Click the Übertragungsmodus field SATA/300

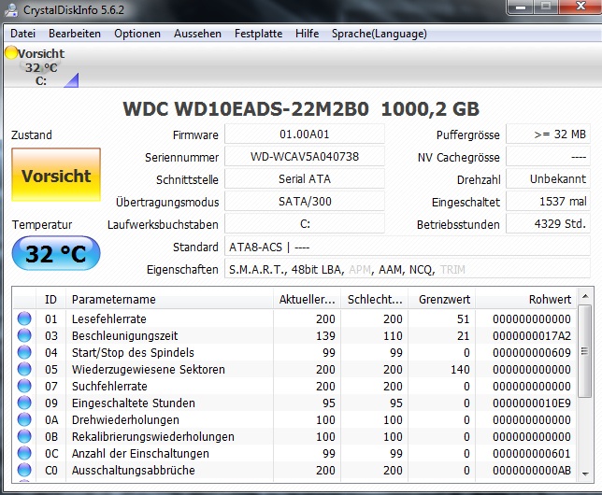[x=305, y=201]
